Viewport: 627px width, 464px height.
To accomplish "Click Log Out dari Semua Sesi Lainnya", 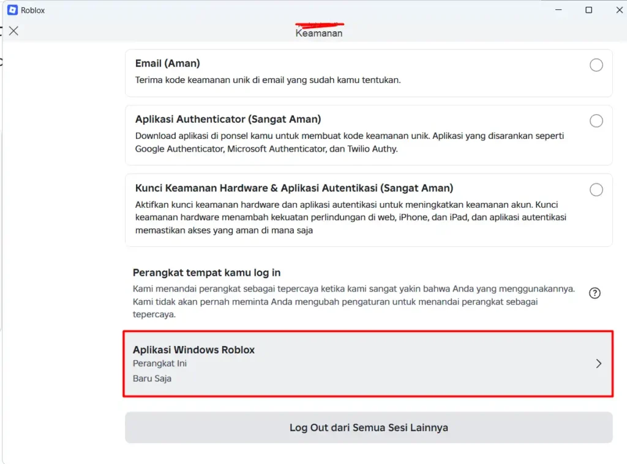I will tap(369, 427).
